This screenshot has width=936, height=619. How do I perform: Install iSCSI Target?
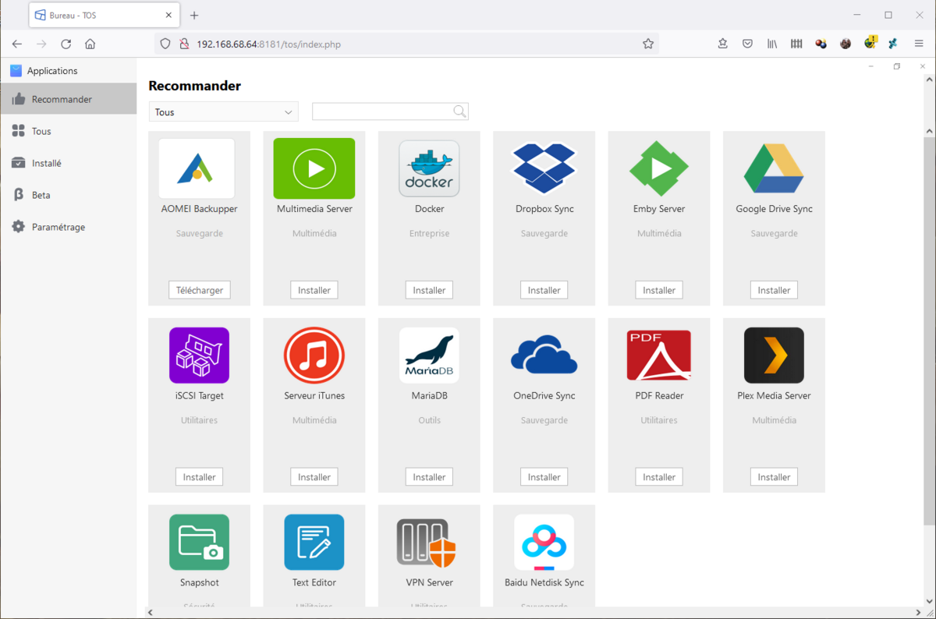pyautogui.click(x=200, y=477)
